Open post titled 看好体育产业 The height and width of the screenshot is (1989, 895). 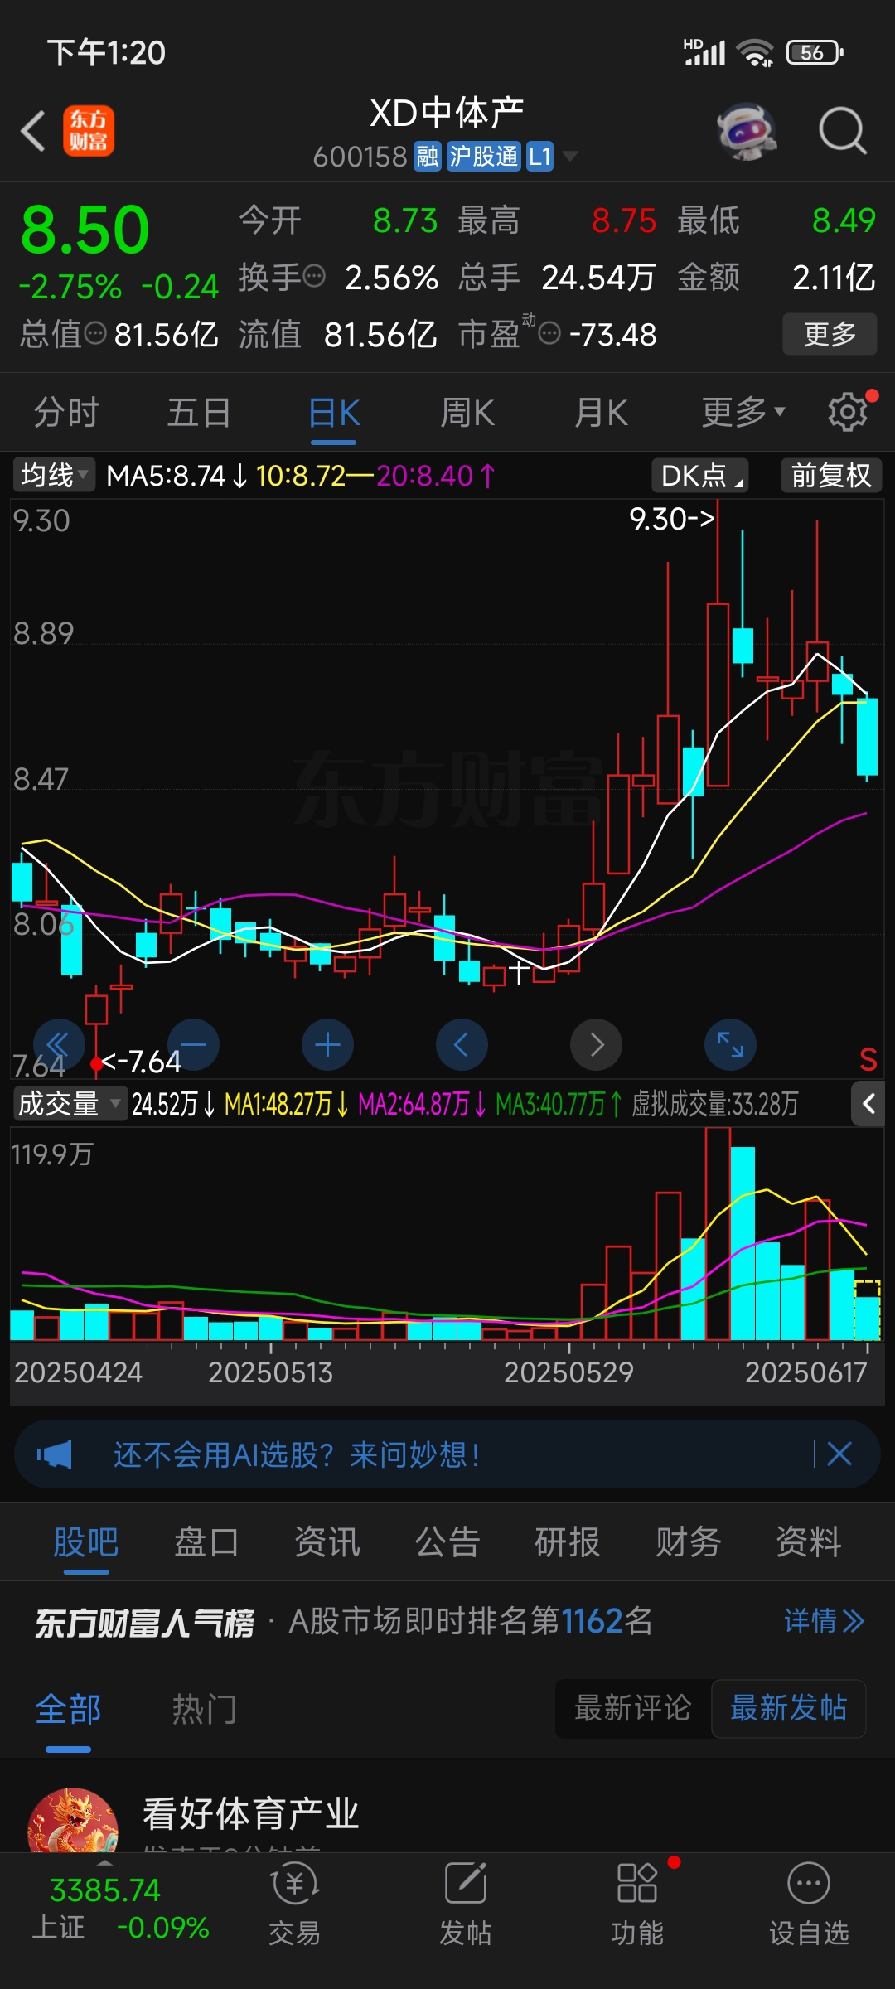(251, 1813)
